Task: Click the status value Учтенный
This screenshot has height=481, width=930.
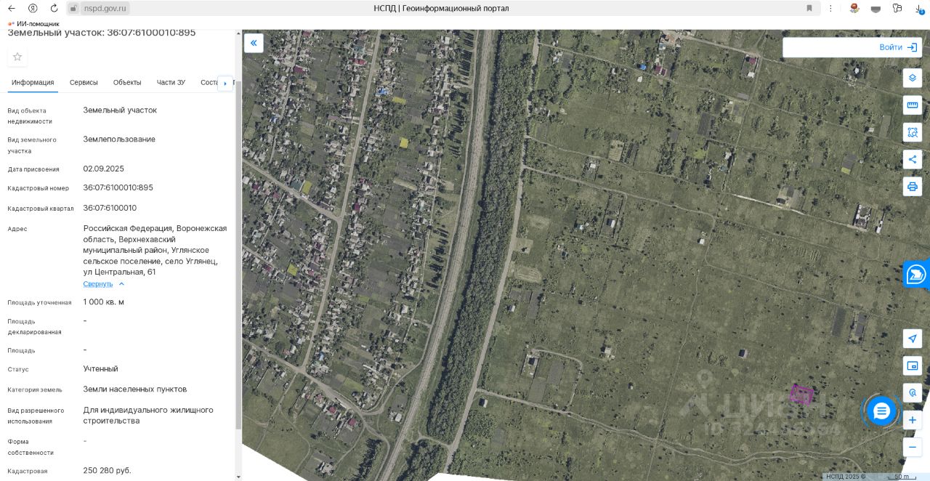Action: 100,369
